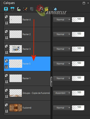90x119 pixels.
Task: Toggle visibility of Raster 3 layer
Action: pyautogui.click(x=6, y=52)
